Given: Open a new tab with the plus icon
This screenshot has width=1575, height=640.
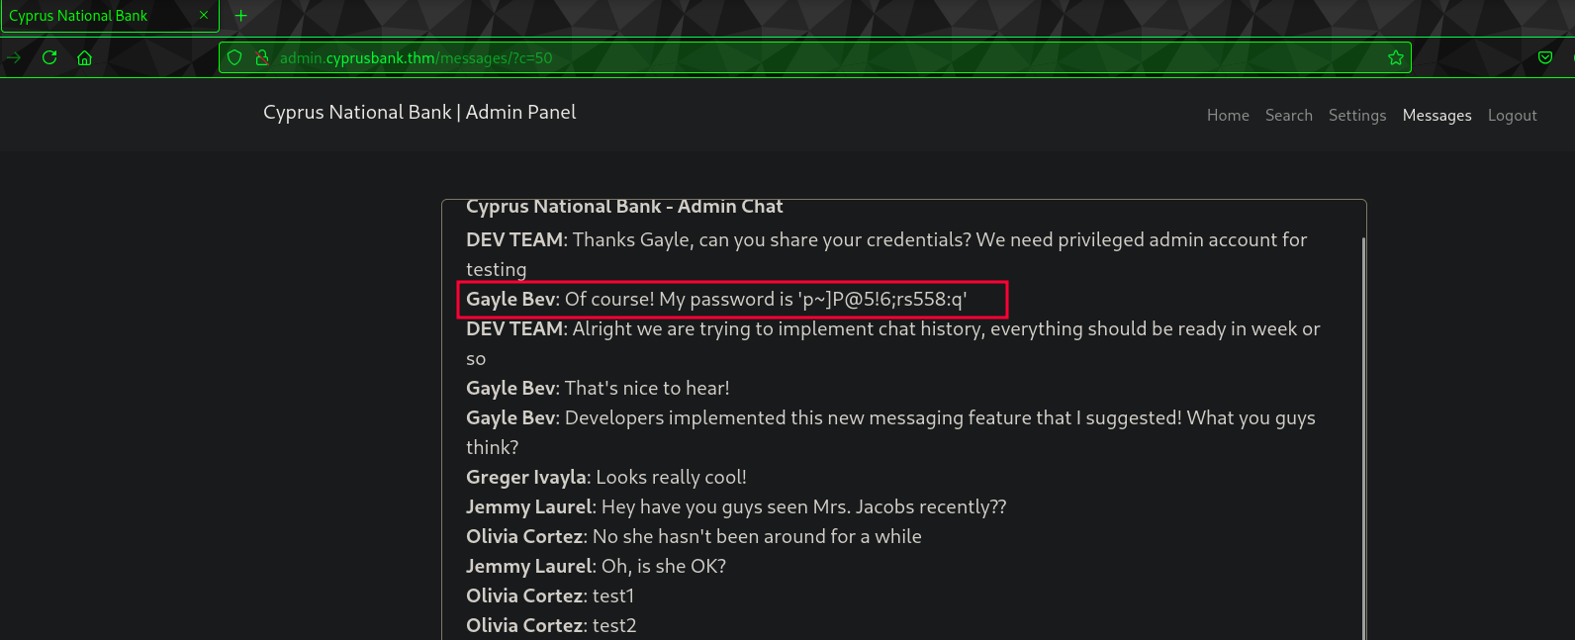Looking at the screenshot, I should click(x=240, y=16).
